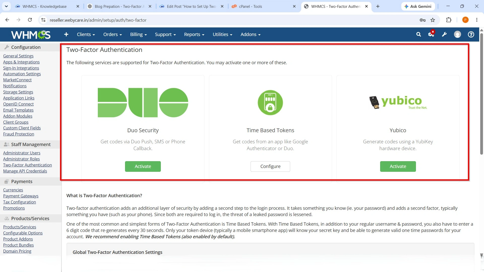Click the page vertical scrollbar
484x272 pixels.
[481, 94]
